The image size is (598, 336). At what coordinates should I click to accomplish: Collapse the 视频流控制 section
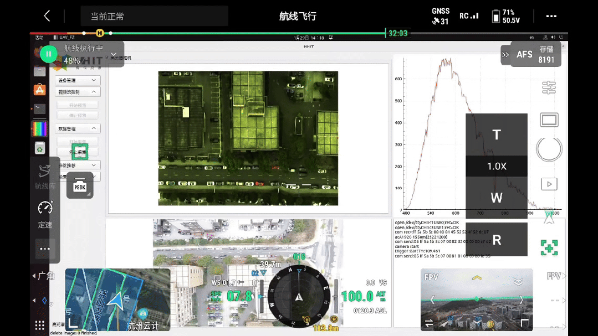tap(78, 91)
